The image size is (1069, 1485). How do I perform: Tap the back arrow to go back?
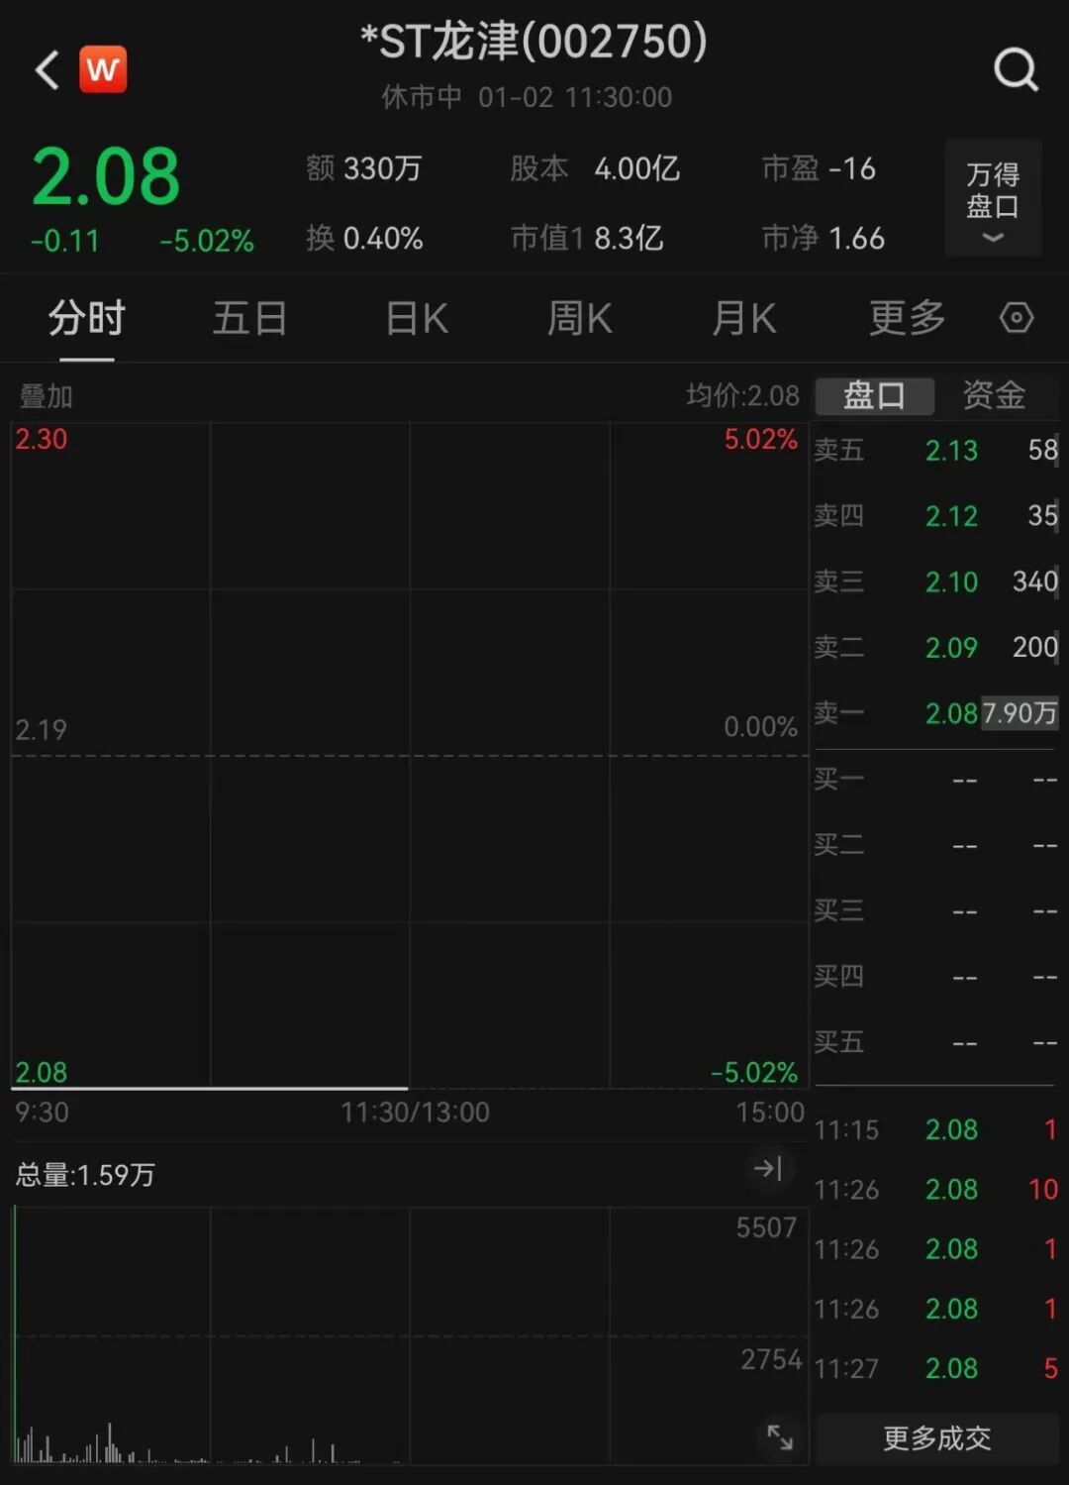(45, 69)
